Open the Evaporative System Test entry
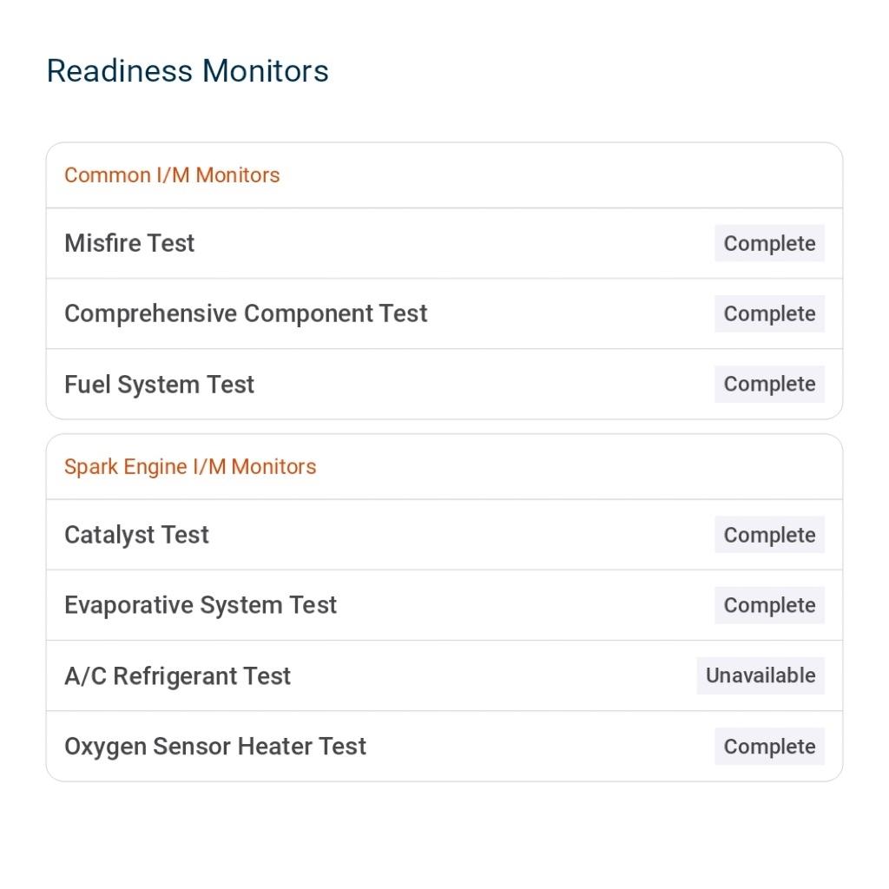Image resolution: width=889 pixels, height=889 pixels. [x=201, y=605]
